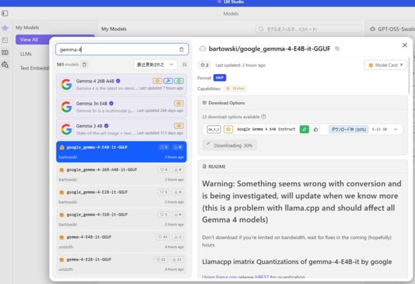
Task: Toggle the filter icon next to sort dropdown
Action: [185, 64]
